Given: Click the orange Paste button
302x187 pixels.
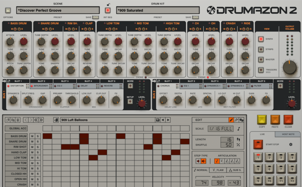Looking at the screenshot, I should [275, 120].
